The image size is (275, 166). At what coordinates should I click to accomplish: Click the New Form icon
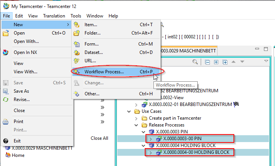tap(77, 44)
